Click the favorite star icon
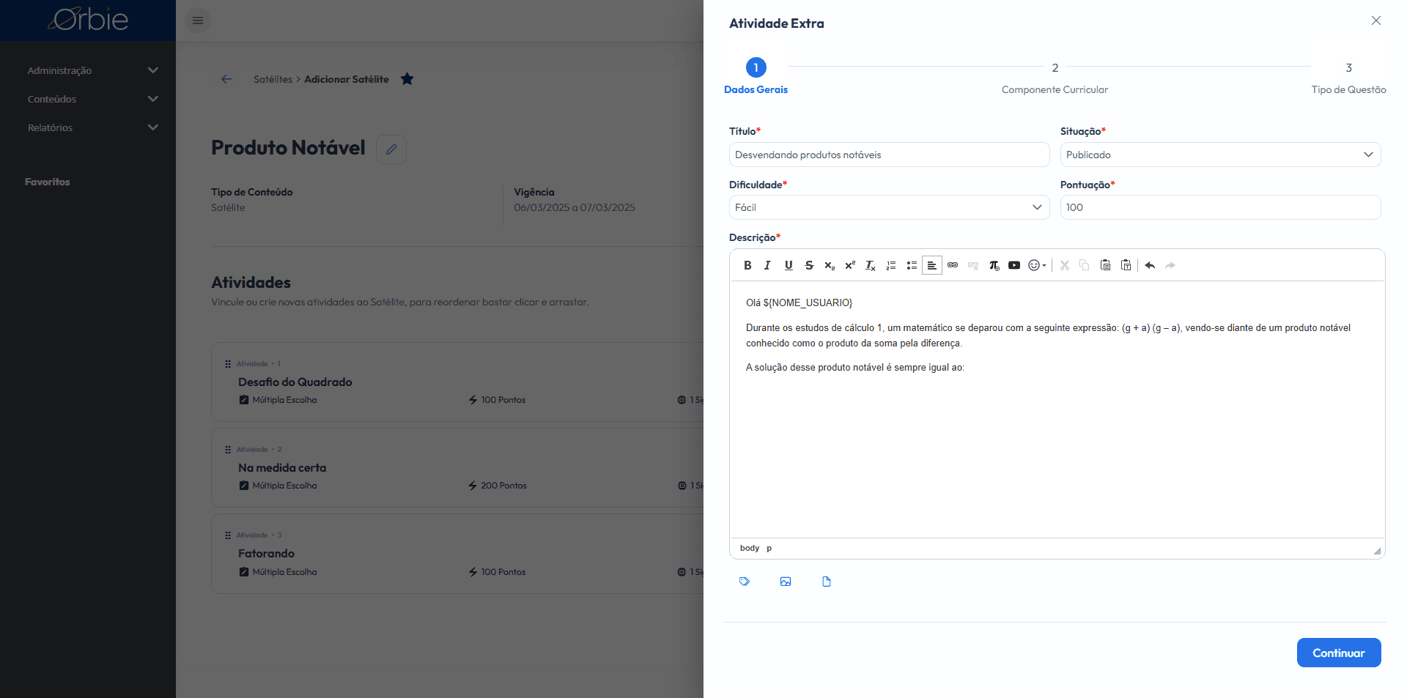The image size is (1407, 698). 407,79
